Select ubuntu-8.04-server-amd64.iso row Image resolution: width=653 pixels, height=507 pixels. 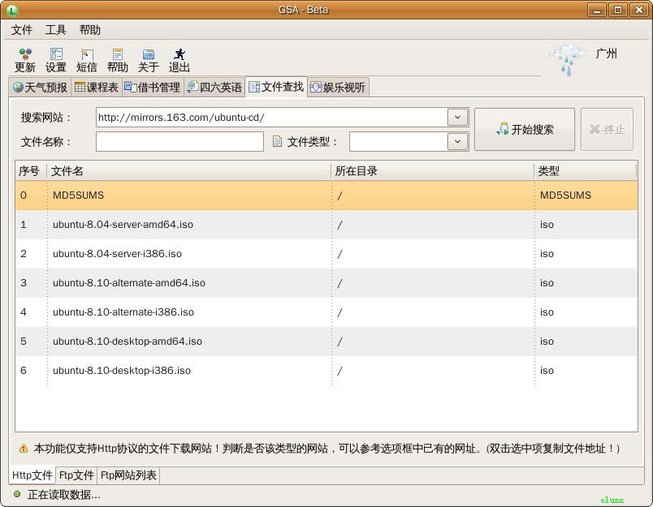pyautogui.click(x=326, y=225)
